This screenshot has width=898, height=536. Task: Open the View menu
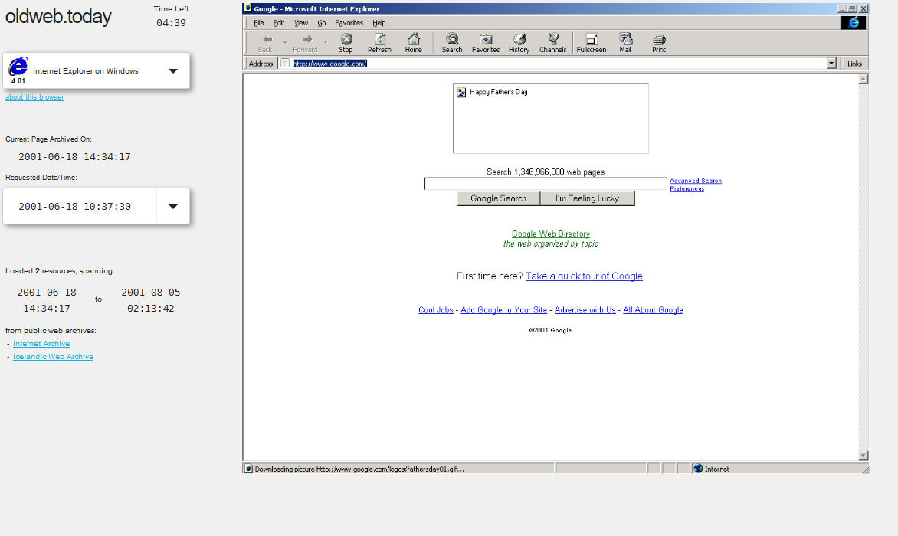pyautogui.click(x=301, y=23)
